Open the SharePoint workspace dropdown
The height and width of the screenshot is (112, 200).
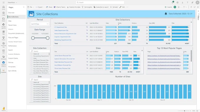12,2
